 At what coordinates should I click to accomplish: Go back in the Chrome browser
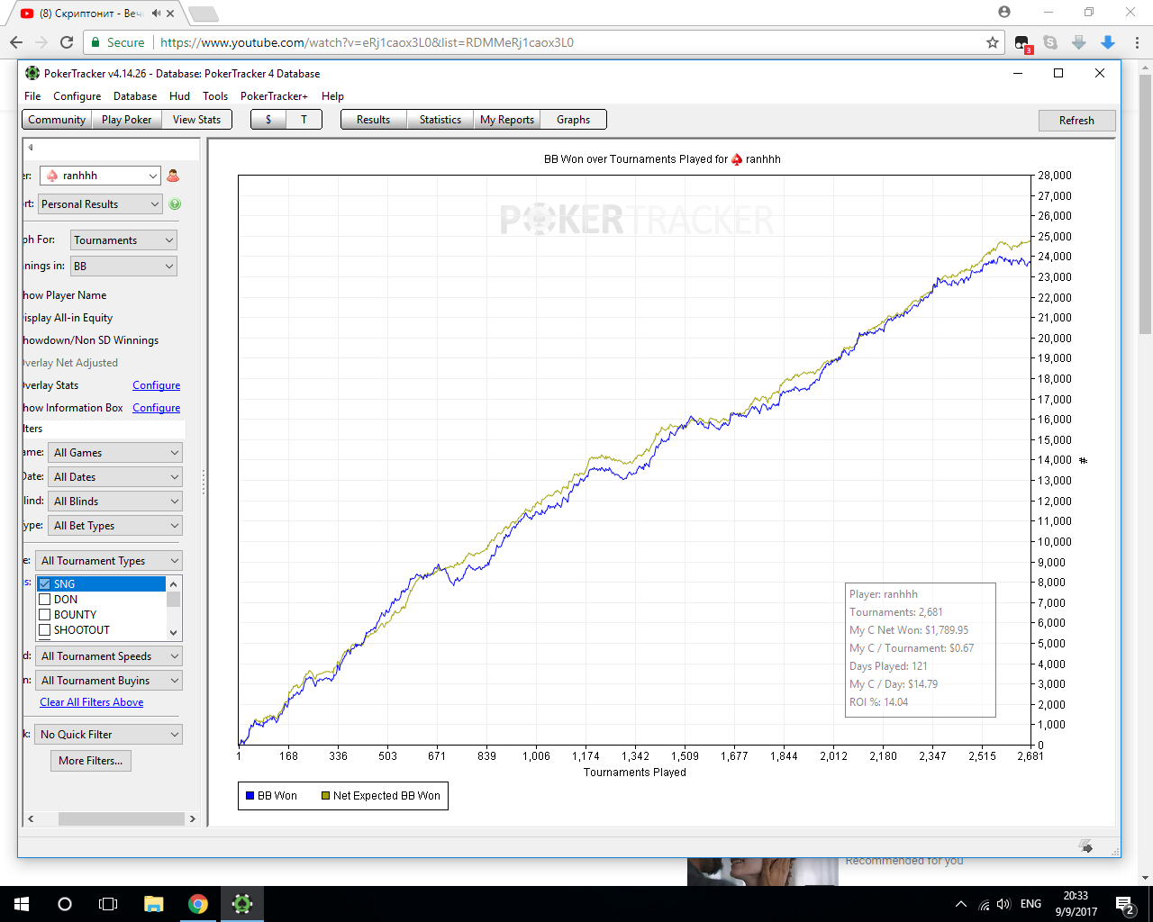[x=16, y=42]
